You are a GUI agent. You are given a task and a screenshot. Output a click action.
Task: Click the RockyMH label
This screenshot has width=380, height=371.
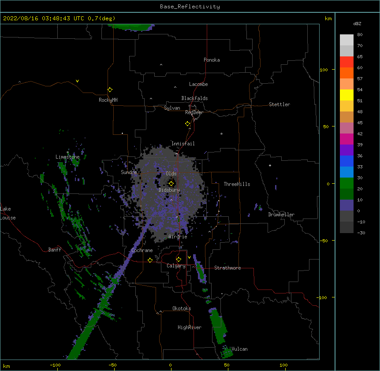[x=108, y=100]
